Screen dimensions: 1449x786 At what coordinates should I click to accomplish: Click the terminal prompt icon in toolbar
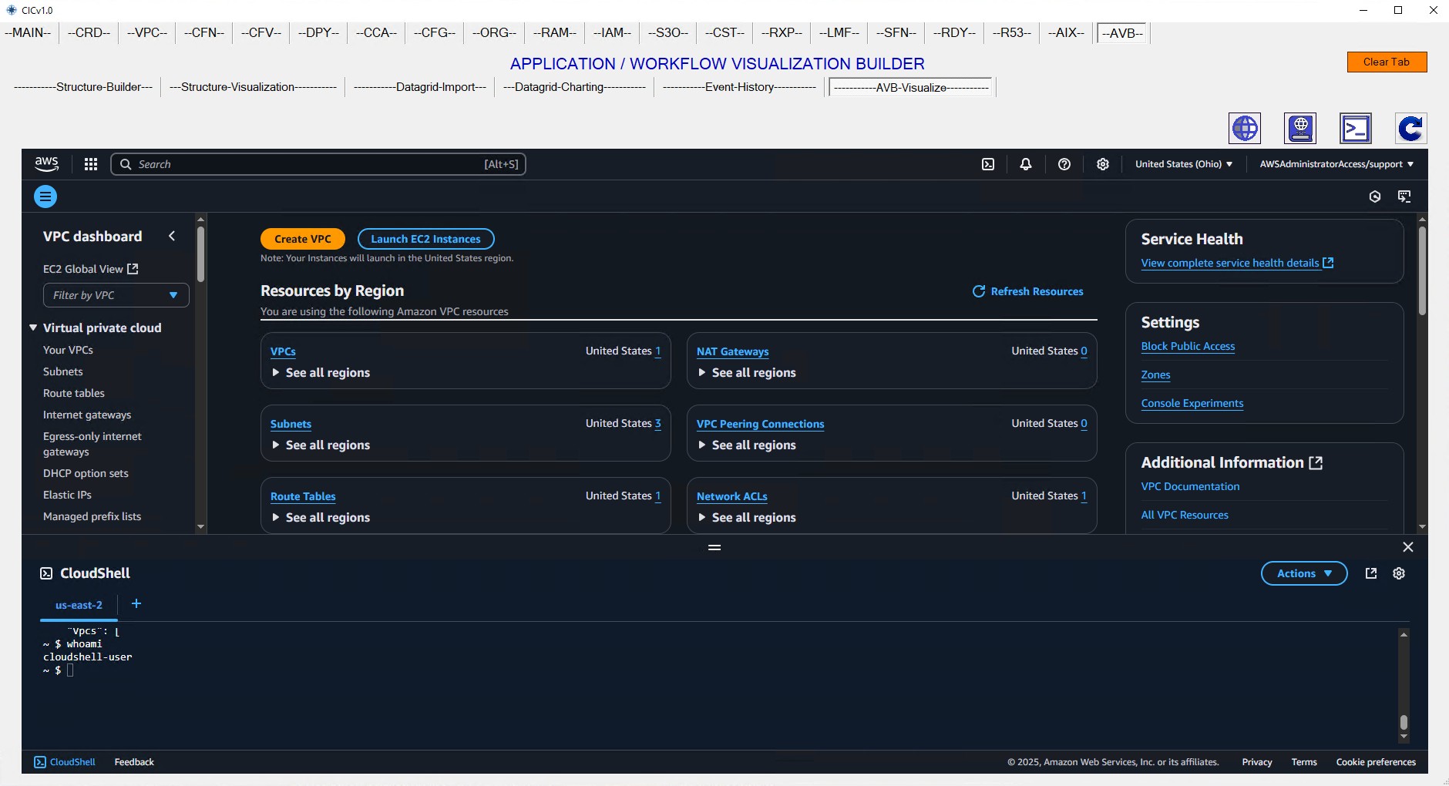[x=1356, y=128]
